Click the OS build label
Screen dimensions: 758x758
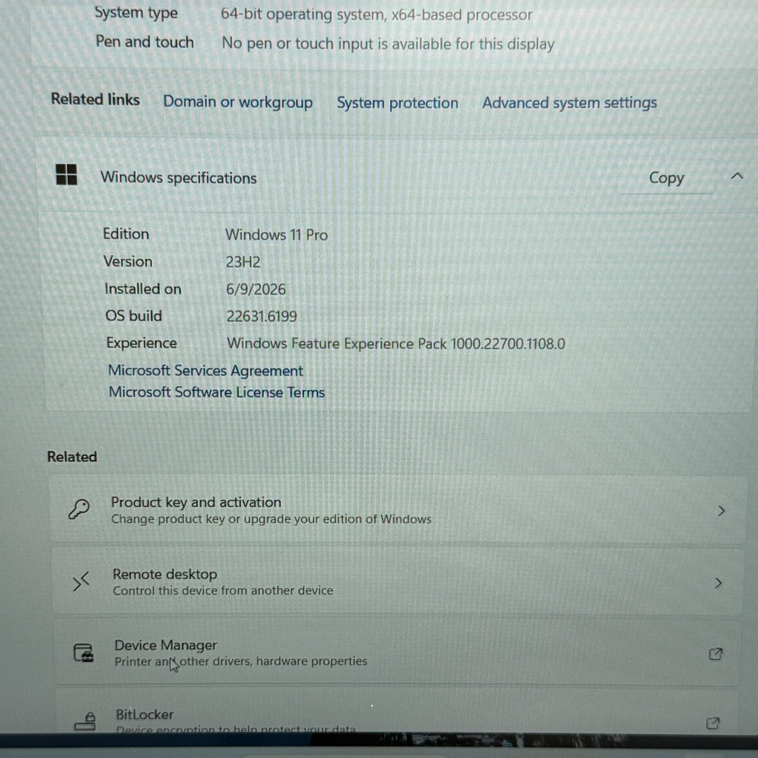coord(133,315)
